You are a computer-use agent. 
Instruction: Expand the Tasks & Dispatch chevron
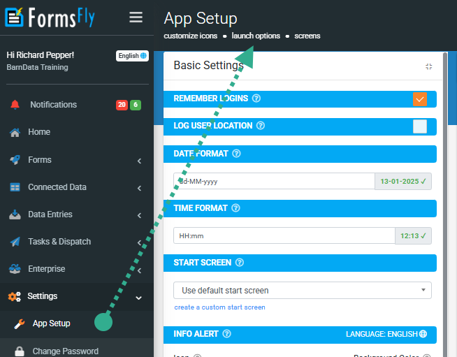pos(139,242)
